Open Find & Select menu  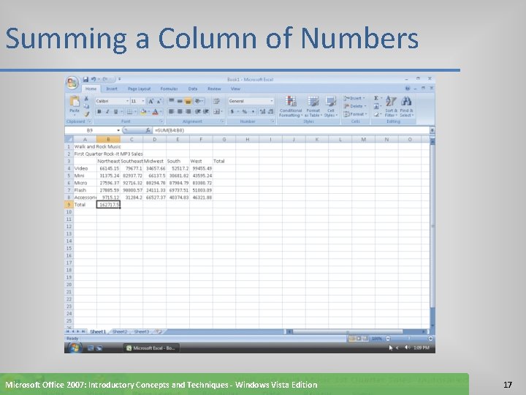point(407,106)
